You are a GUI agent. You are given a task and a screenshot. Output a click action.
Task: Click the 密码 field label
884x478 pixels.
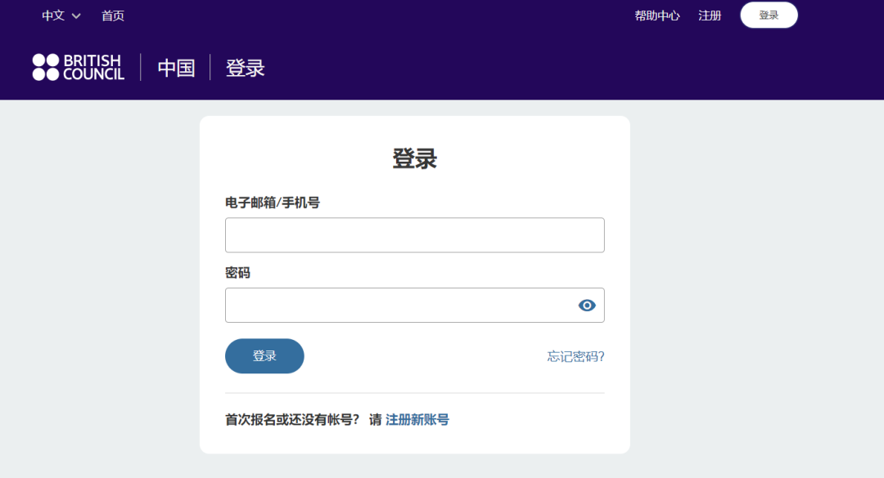pos(237,273)
